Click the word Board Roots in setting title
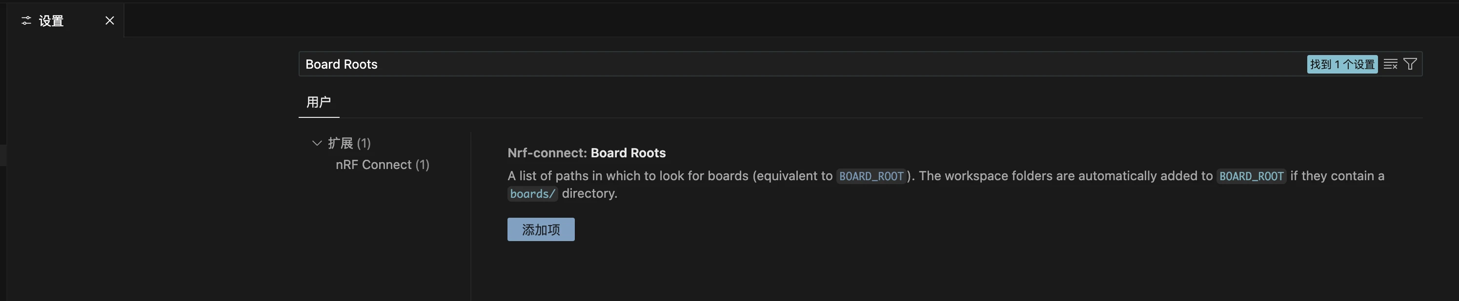The width and height of the screenshot is (1459, 301). [x=628, y=153]
